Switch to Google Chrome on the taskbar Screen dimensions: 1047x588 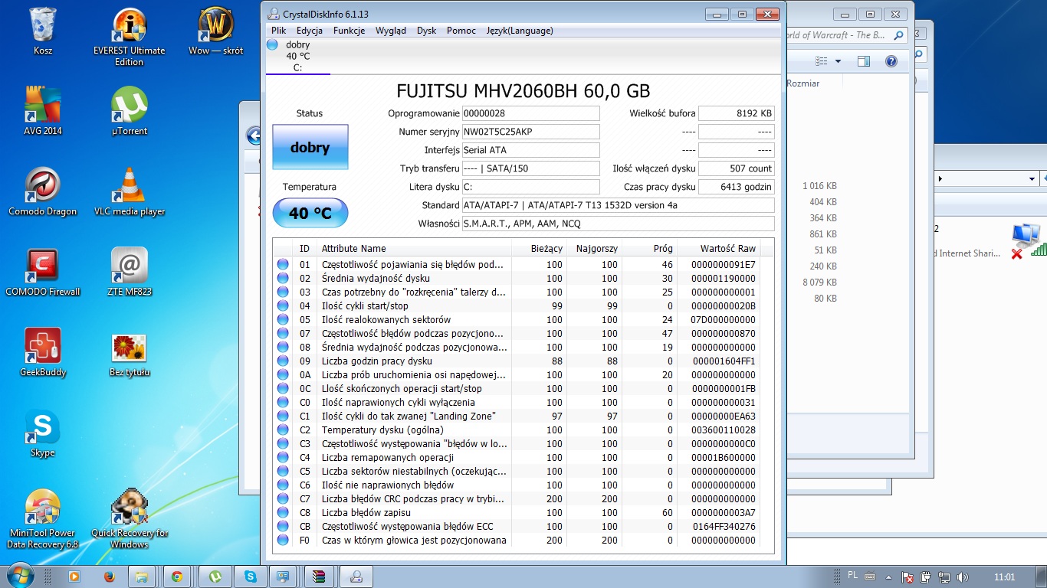177,577
